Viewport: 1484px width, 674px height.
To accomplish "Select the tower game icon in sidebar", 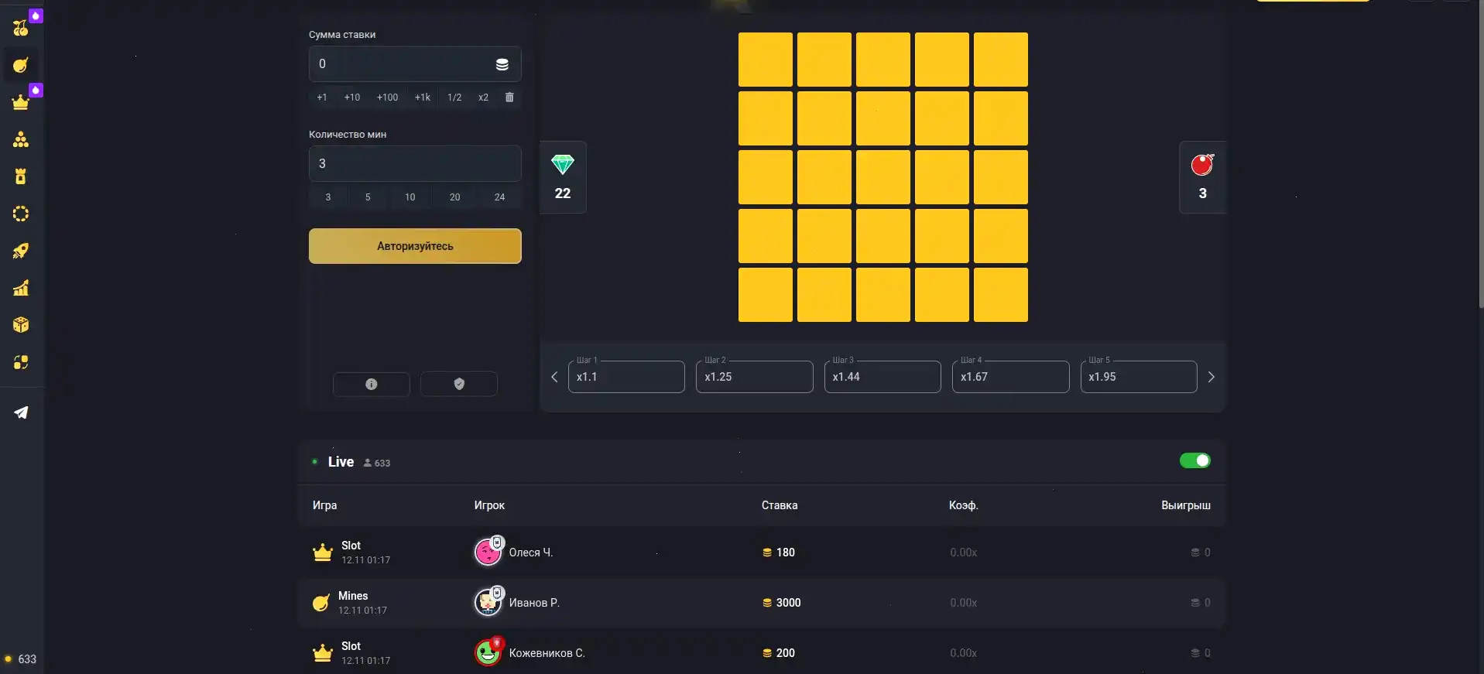I will click(21, 176).
